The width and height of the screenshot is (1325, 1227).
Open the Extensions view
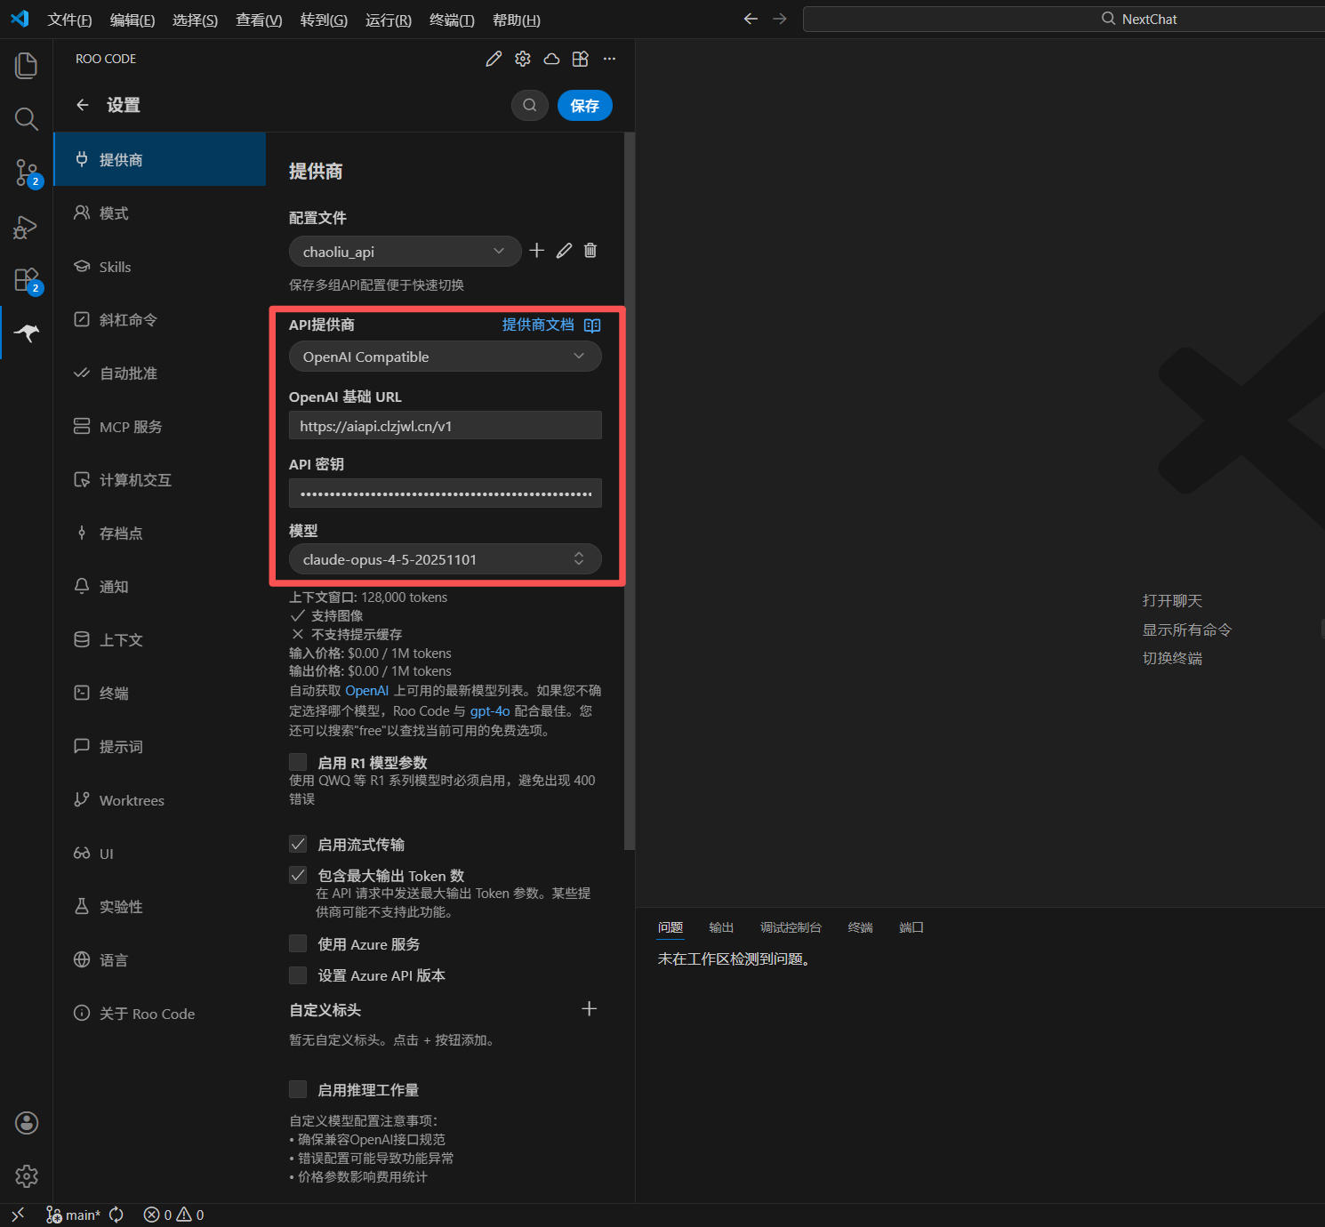click(x=27, y=279)
